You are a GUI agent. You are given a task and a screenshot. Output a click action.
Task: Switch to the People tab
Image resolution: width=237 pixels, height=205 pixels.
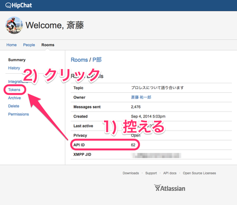(29, 45)
